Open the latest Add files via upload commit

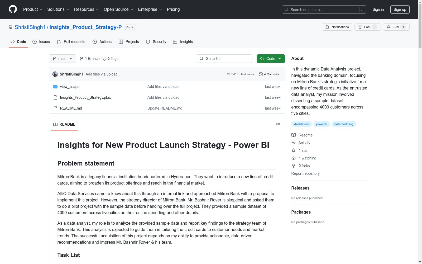click(x=102, y=74)
